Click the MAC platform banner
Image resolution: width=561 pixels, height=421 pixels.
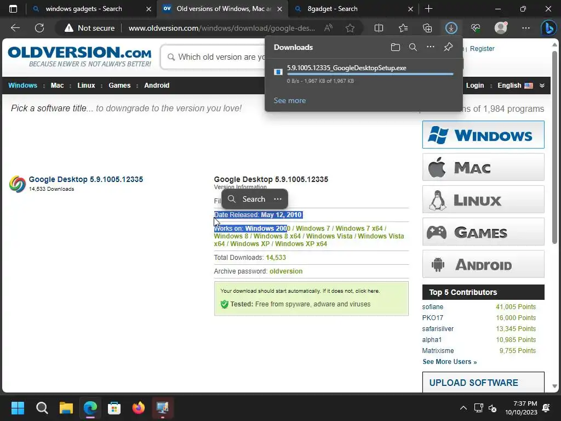483,167
